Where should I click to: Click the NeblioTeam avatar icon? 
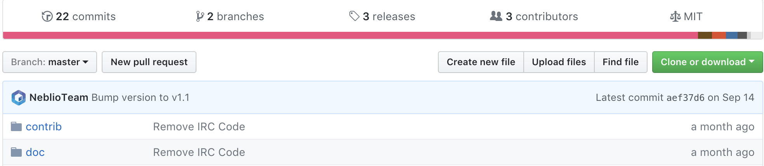18,97
